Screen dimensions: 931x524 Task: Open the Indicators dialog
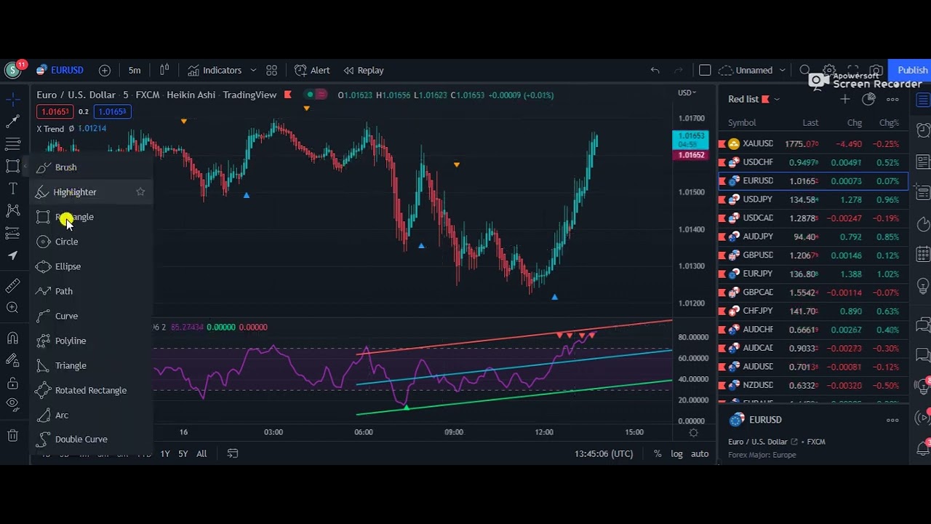215,71
